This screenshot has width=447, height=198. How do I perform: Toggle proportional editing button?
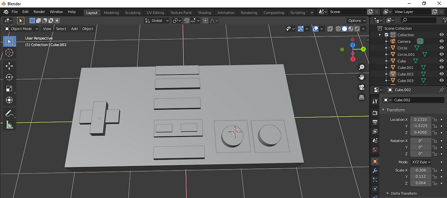205,20
